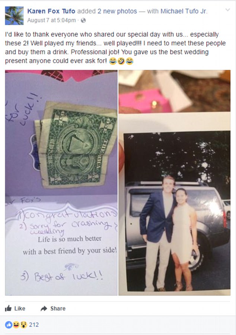The height and width of the screenshot is (335, 236).
Task: Open Karen Fox Tufo's profile
Action: tap(51, 11)
